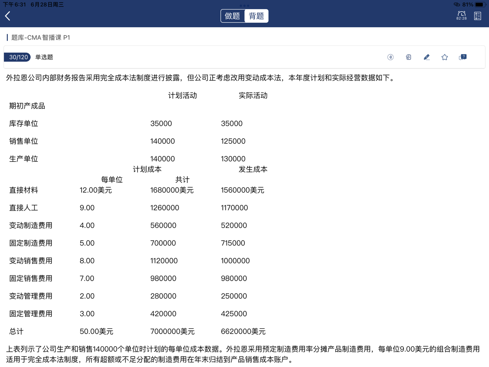The width and height of the screenshot is (489, 367).
Task: Tap the three-dot multitasking handle
Action: (x=244, y=5)
